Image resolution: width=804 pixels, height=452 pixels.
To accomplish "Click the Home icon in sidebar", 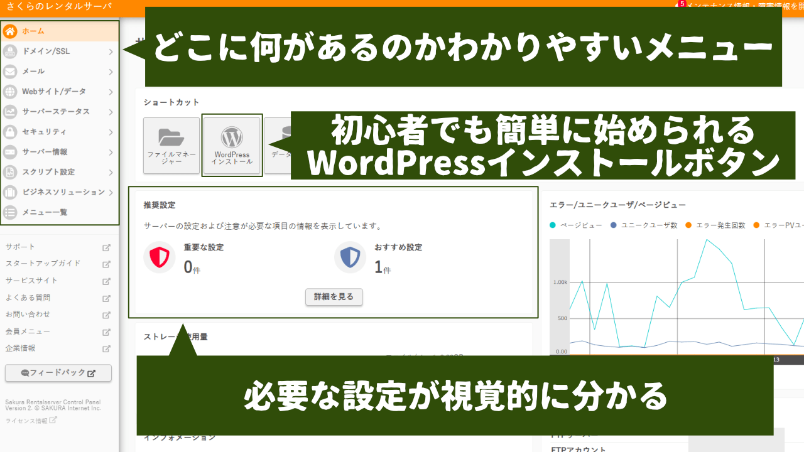I will coord(10,31).
